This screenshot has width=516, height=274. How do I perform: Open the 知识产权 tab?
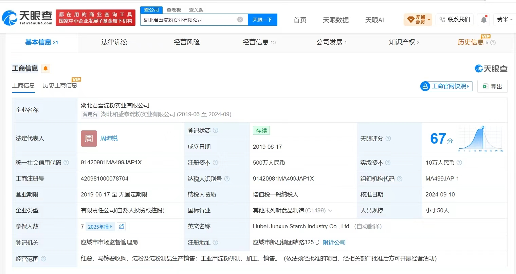(404, 42)
